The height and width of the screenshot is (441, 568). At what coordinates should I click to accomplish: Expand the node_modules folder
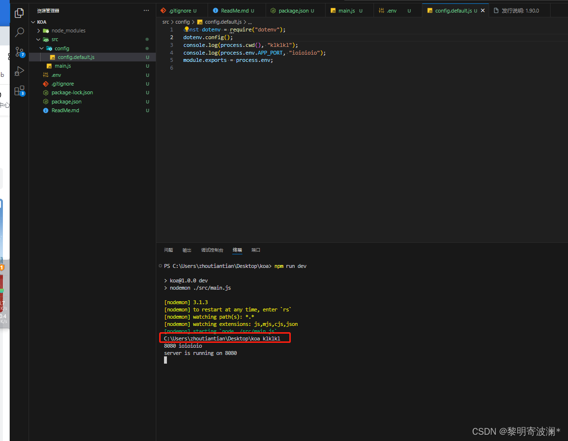click(x=38, y=30)
